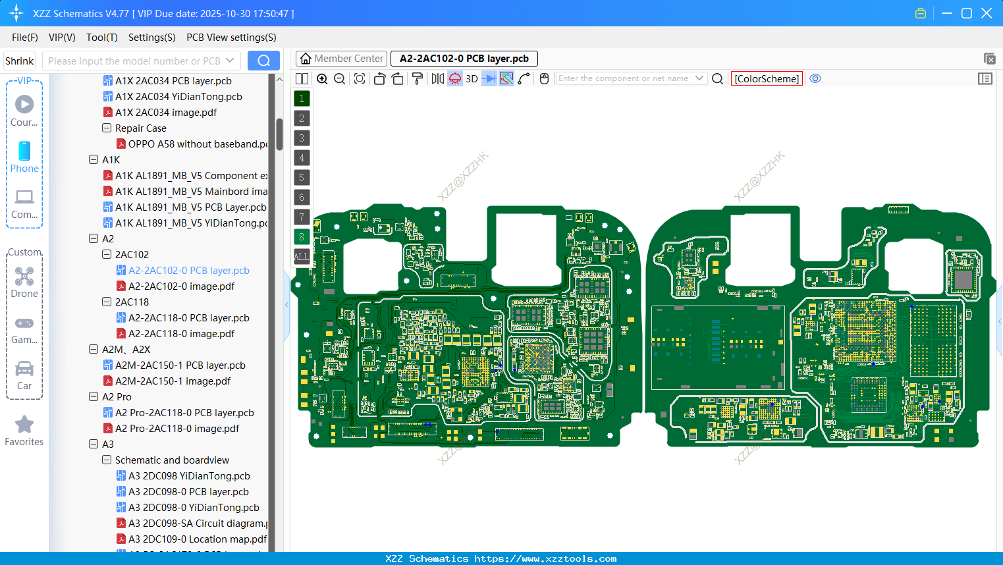Open the 3D view mode
Viewport: 1003px width, 565px height.
click(x=472, y=78)
